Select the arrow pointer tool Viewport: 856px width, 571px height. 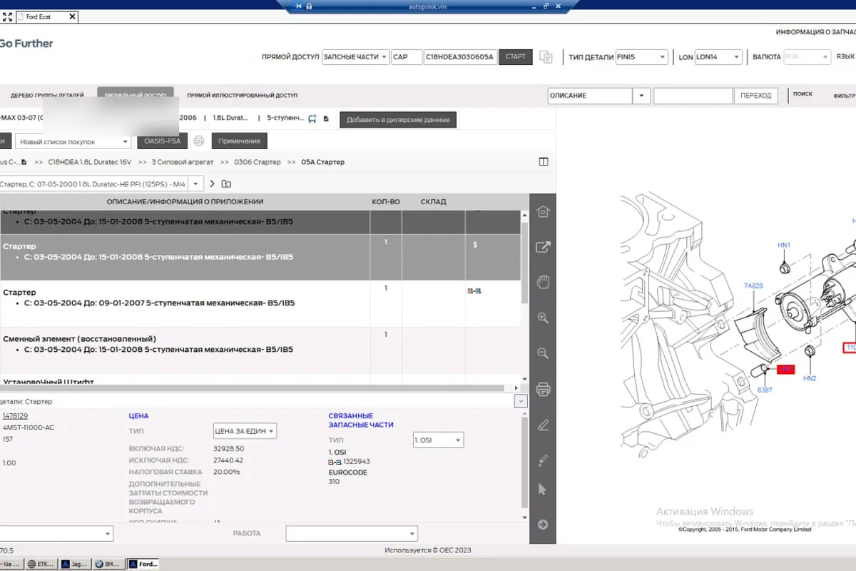[x=543, y=490]
